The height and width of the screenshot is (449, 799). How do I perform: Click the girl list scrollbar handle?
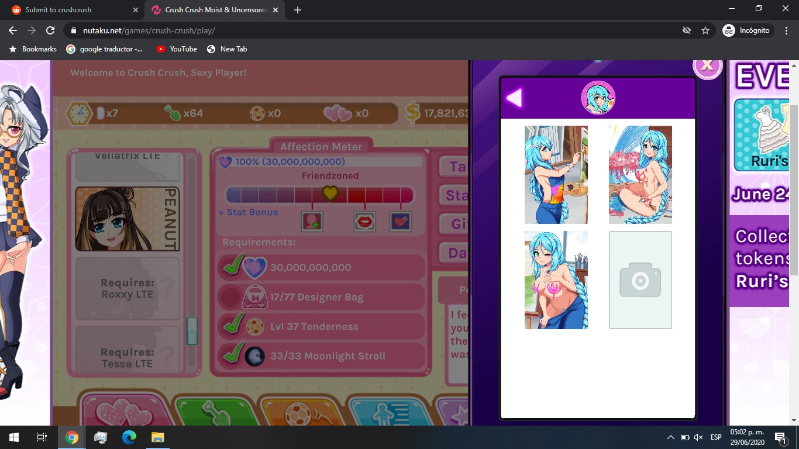(x=192, y=330)
